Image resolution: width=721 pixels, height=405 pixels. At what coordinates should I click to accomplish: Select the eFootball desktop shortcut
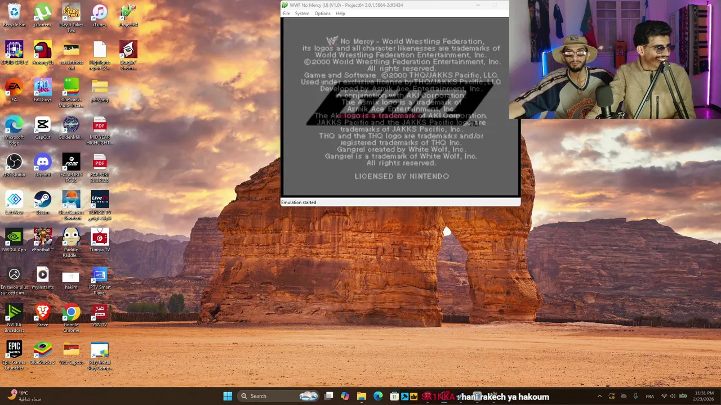pos(42,240)
